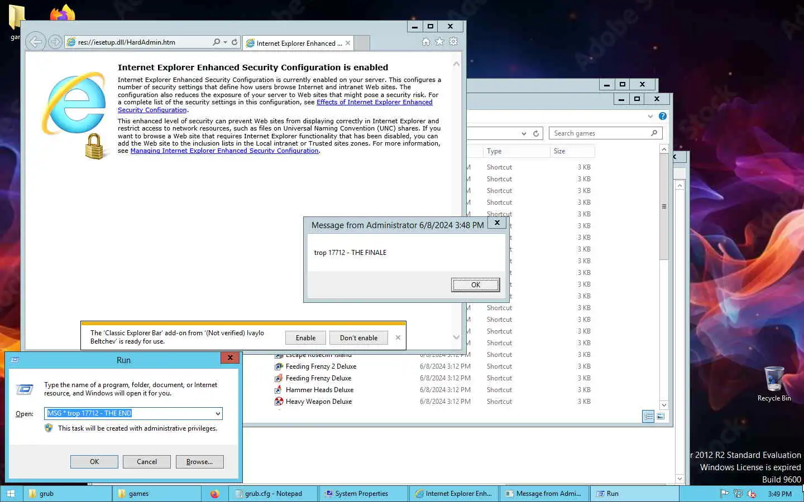
Task: Open the Recycle Bin desktop icon
Action: (x=774, y=384)
